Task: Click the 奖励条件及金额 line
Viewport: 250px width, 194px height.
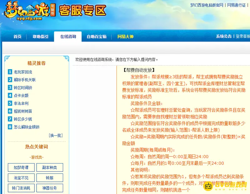Action: 147,104
